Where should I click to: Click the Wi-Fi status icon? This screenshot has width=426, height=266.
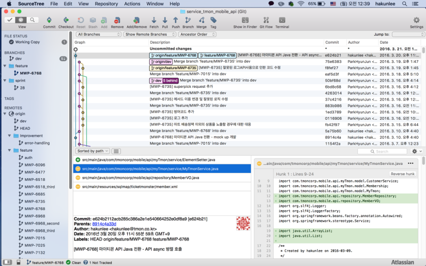300,4
